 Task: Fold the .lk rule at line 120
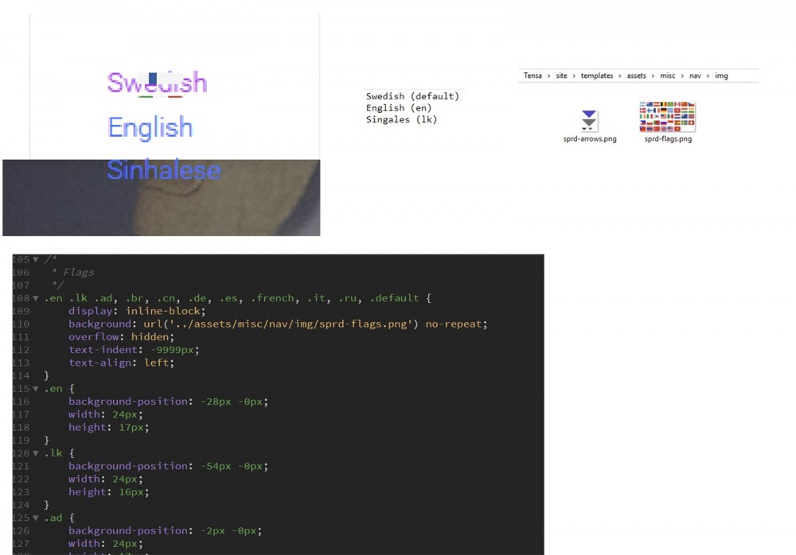point(35,453)
